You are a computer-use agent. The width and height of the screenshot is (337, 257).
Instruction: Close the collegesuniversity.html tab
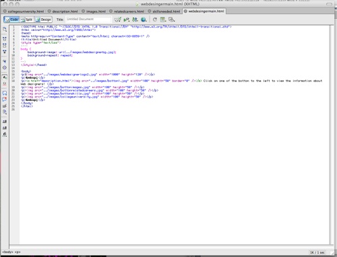coord(5,11)
